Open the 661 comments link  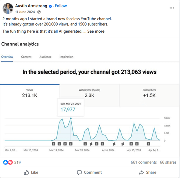(144, 162)
